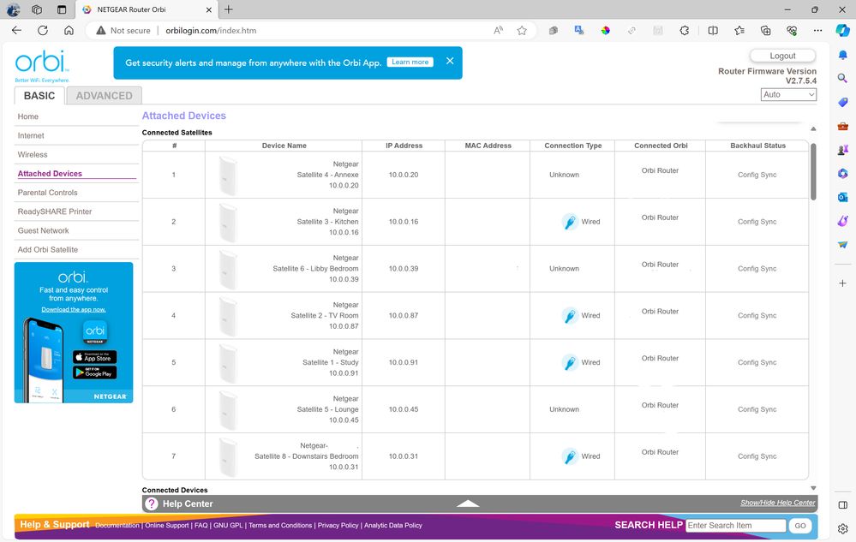This screenshot has width=856, height=542.
Task: Click the Google Play badge in Orbi ad
Action: coord(94,372)
